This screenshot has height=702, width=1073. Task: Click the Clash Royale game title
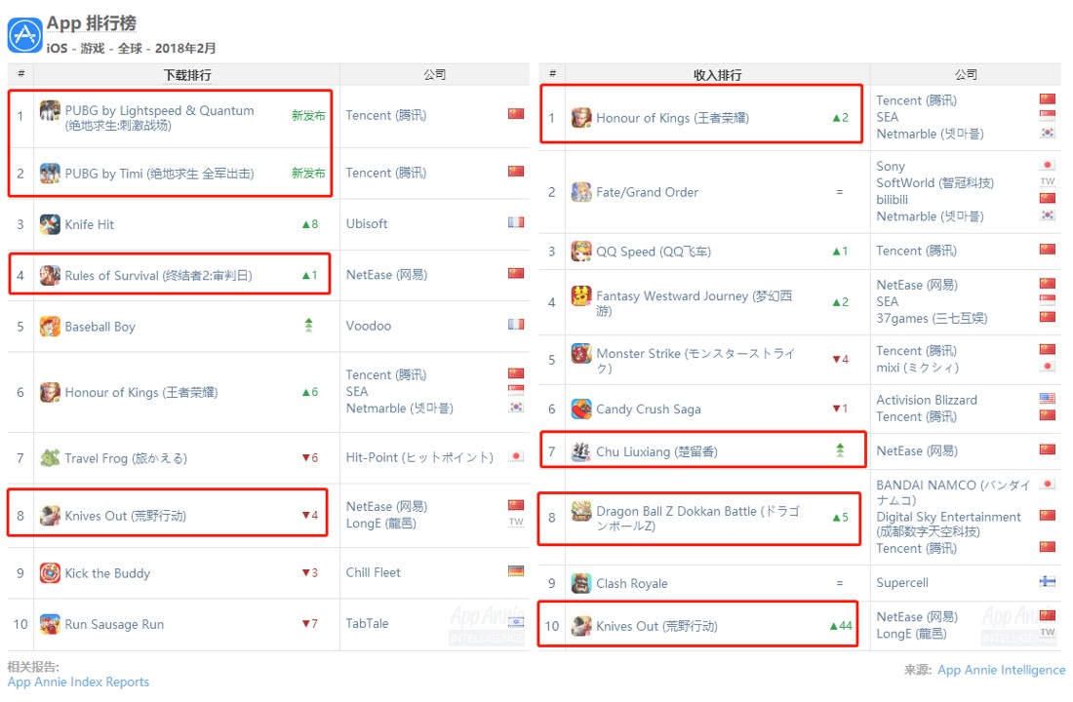pos(632,584)
